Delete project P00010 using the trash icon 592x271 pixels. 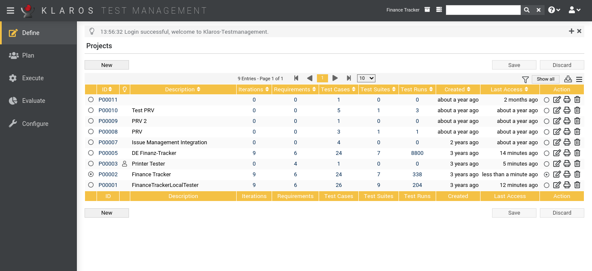tap(577, 111)
